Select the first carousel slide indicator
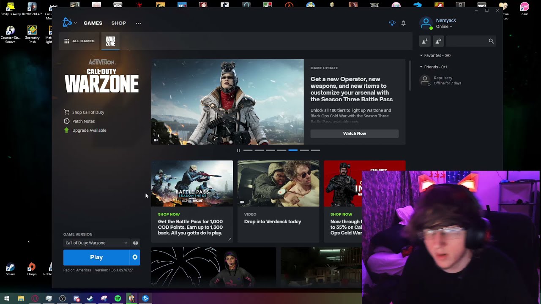Image resolution: width=541 pixels, height=304 pixels. point(248,150)
